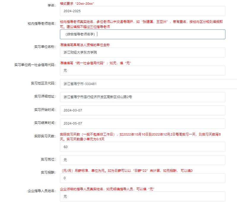Screen dimensions: 237x203
Task: Click the 实习详细地址 address input
Action: pos(142,97)
